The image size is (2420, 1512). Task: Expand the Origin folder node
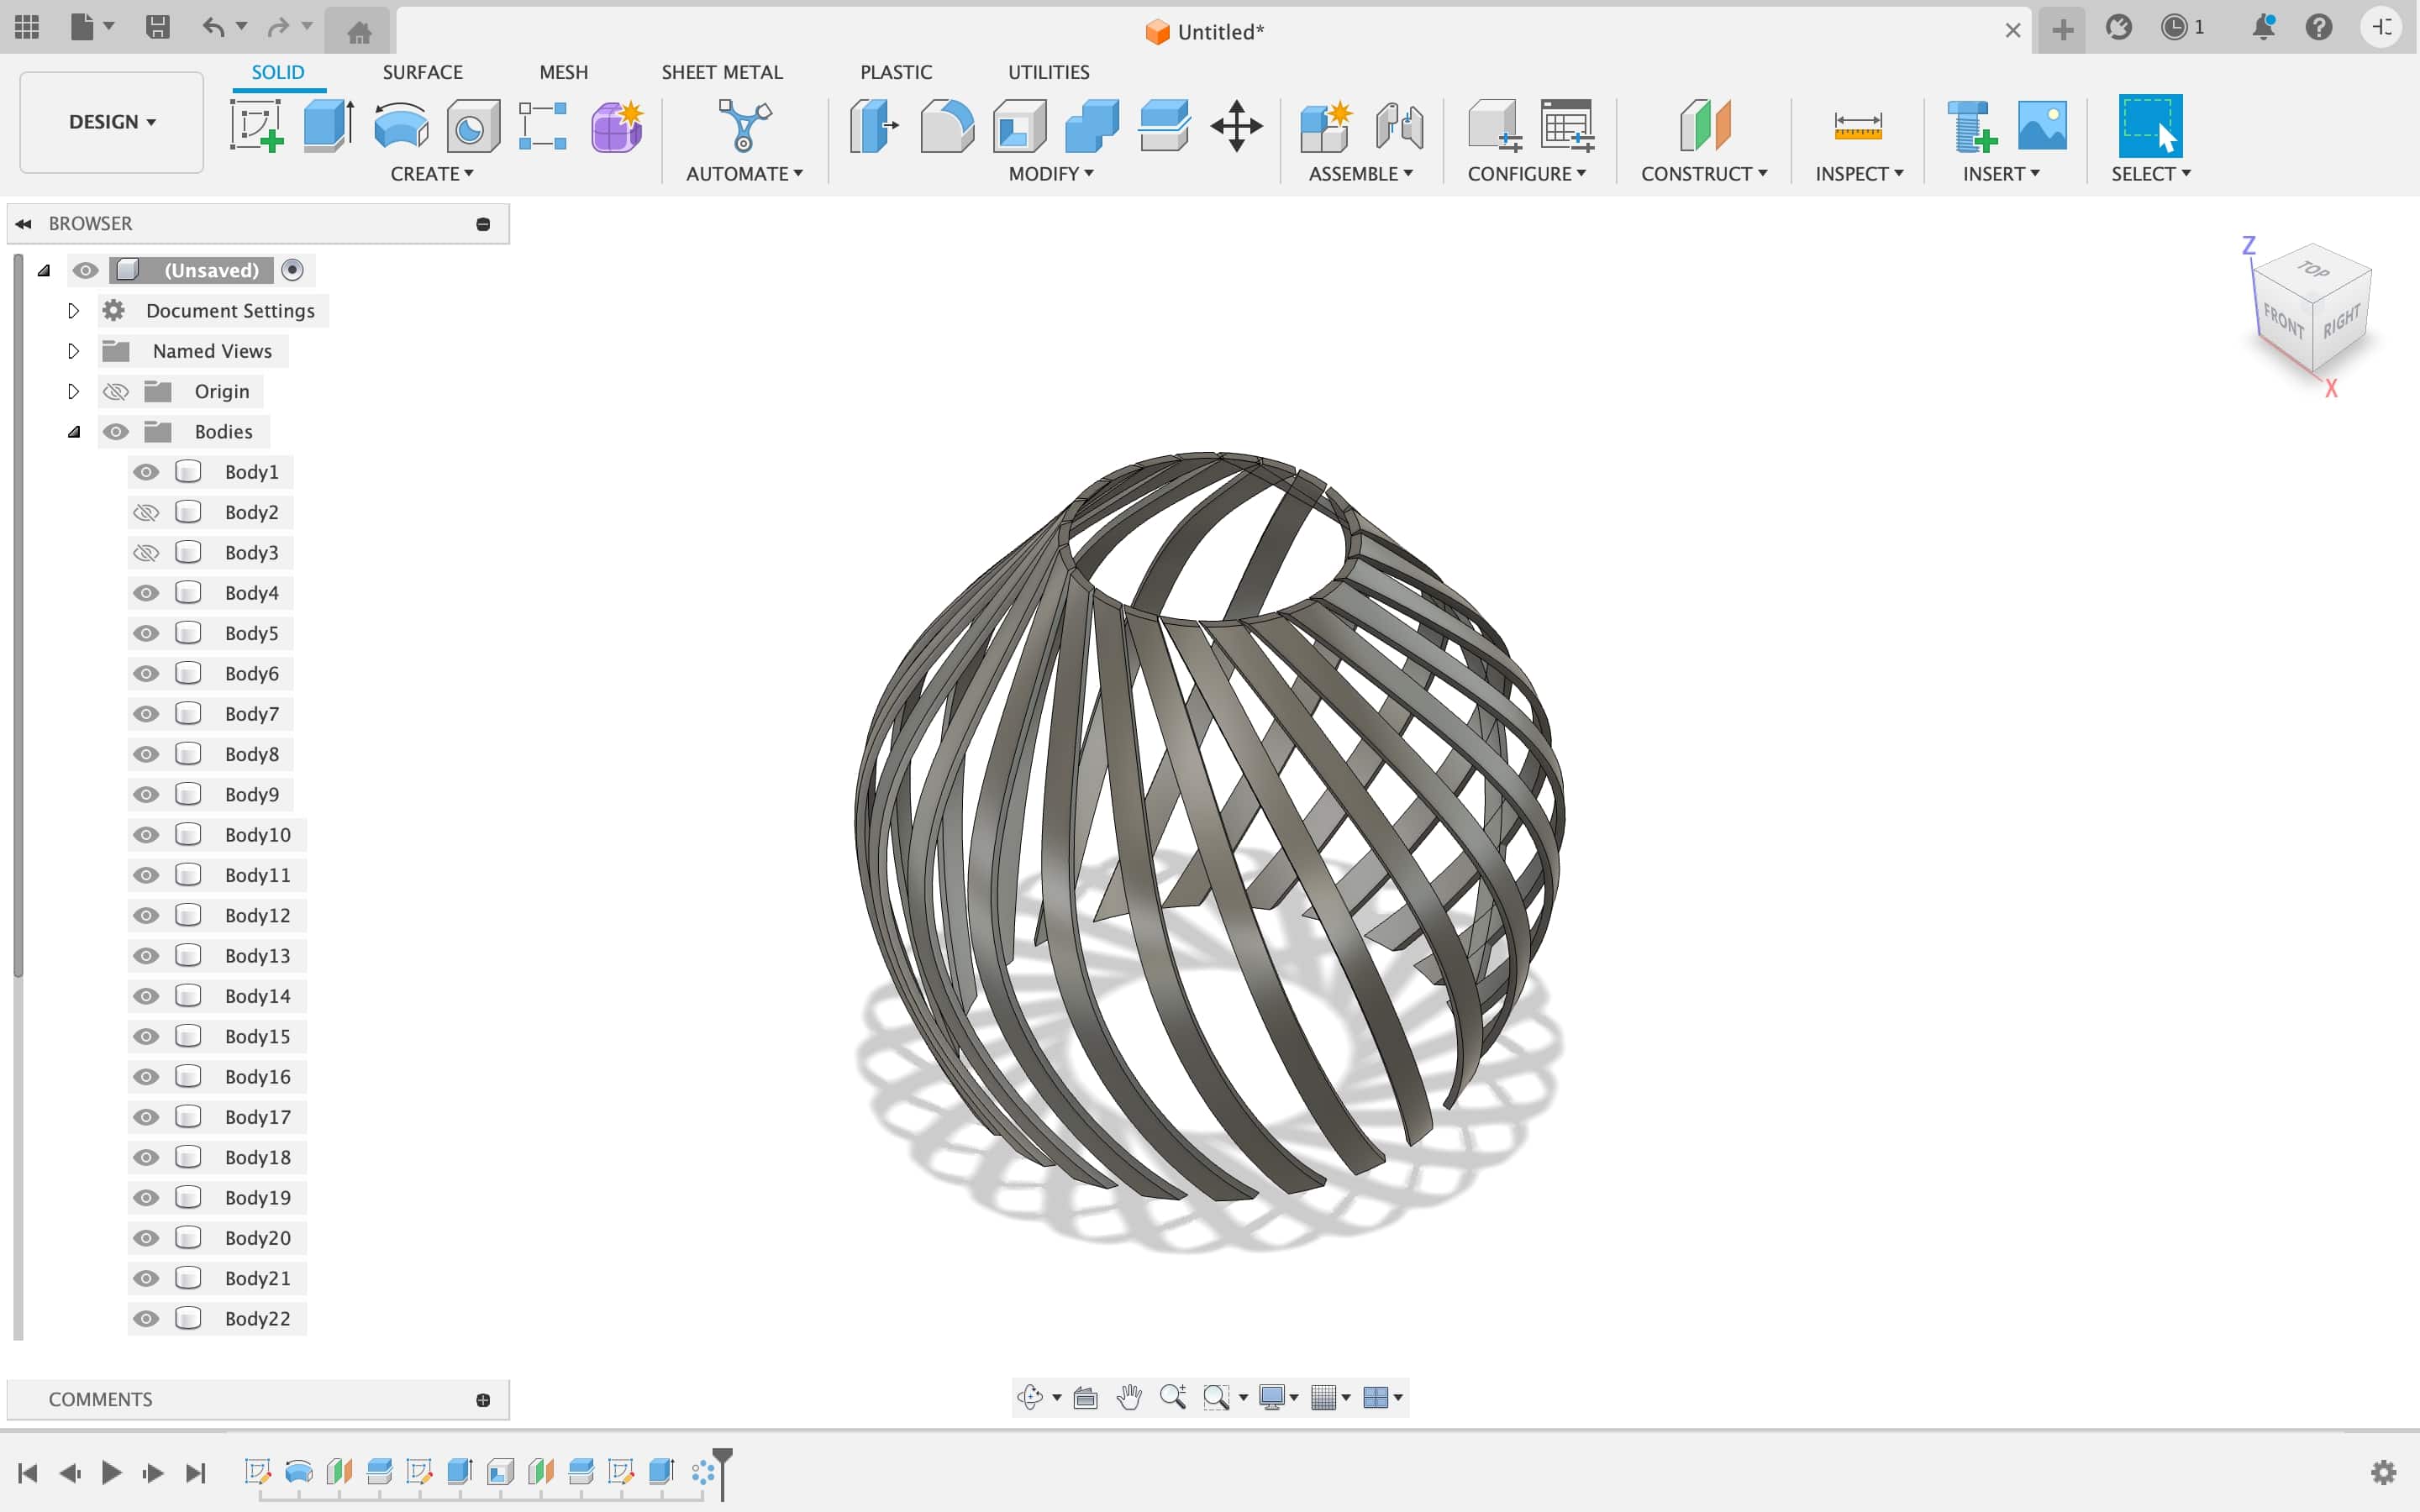pyautogui.click(x=73, y=391)
